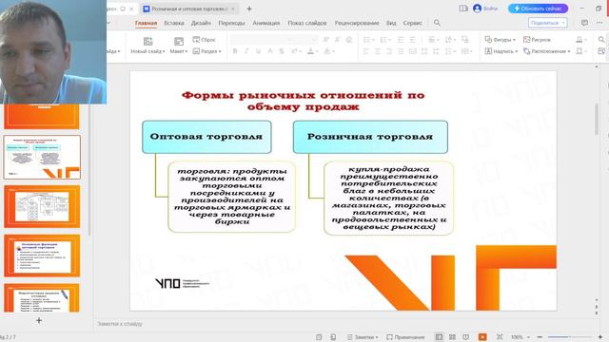The height and width of the screenshot is (342, 609).
Task: Increase the font size
Action: [x=325, y=40]
